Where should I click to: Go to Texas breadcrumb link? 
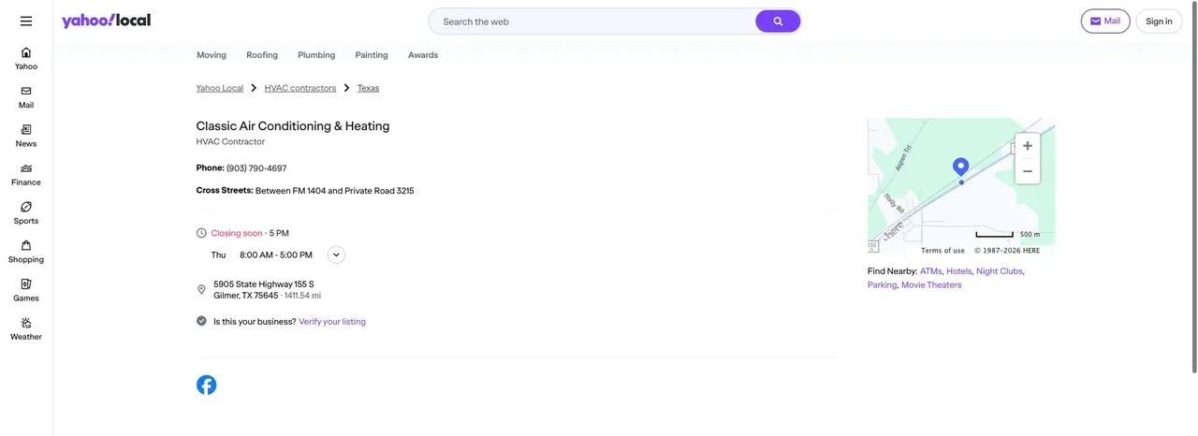pos(368,88)
